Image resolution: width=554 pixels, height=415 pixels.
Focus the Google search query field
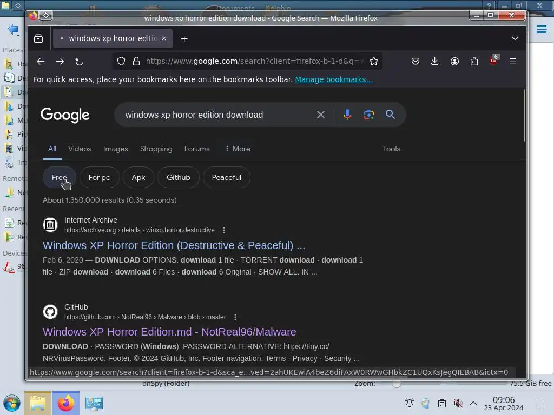(219, 115)
